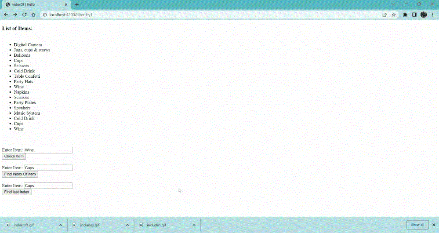Expand options for include2.gif download
The height and width of the screenshot is (233, 439).
[127, 225]
